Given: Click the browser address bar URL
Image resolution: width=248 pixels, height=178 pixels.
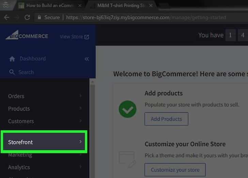Looking at the screenshot, I should point(146,17).
